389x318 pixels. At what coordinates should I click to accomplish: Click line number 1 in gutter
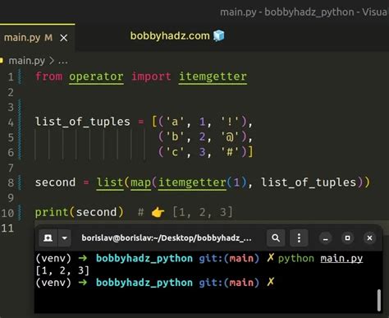[x=11, y=77]
